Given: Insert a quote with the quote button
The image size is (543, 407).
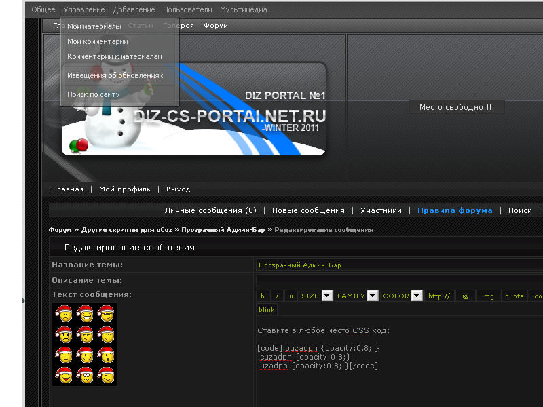Looking at the screenshot, I should [514, 296].
